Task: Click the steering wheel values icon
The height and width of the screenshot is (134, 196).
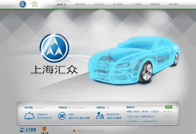Action: tap(62, 116)
